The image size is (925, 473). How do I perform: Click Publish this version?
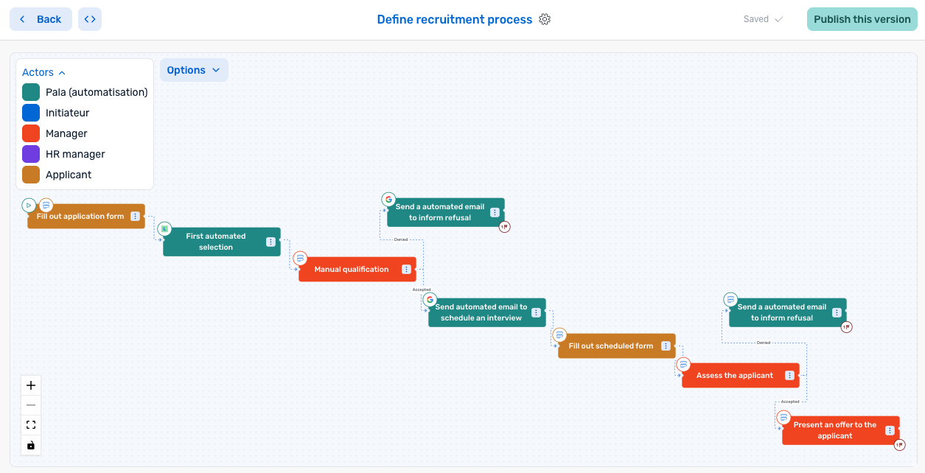pos(861,18)
